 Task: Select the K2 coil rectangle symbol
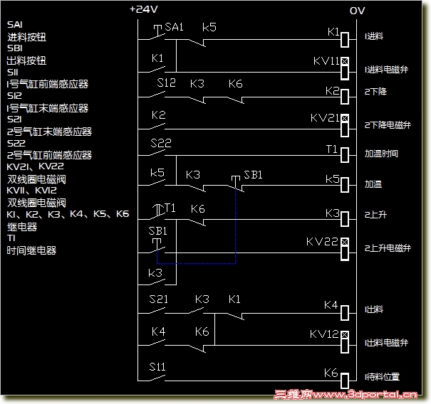pyautogui.click(x=345, y=97)
